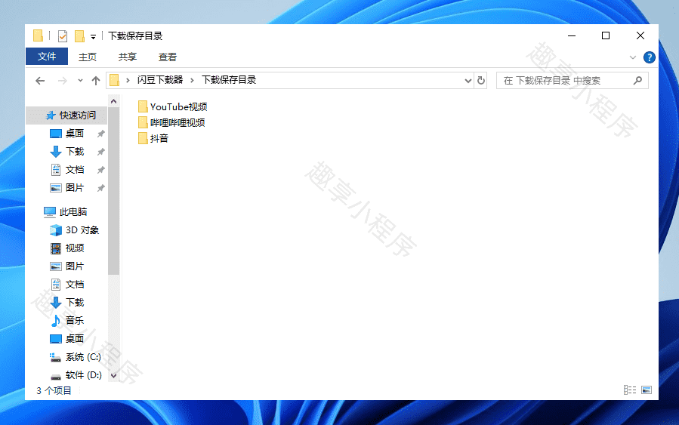The width and height of the screenshot is (679, 425).
Task: Click the properties quick access icon
Action: (63, 36)
